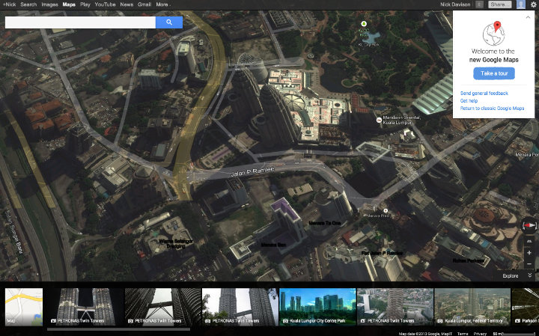This screenshot has height=336, width=539.
Task: Click the Mandarin Oriental, Kuala Lumpur label
Action: tap(401, 120)
